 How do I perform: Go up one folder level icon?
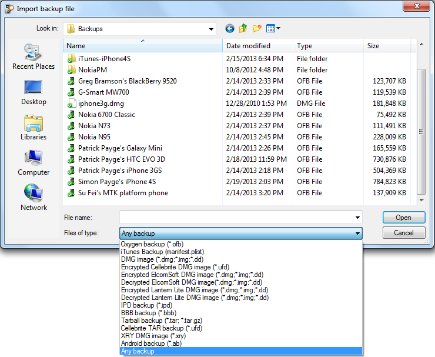243,28
